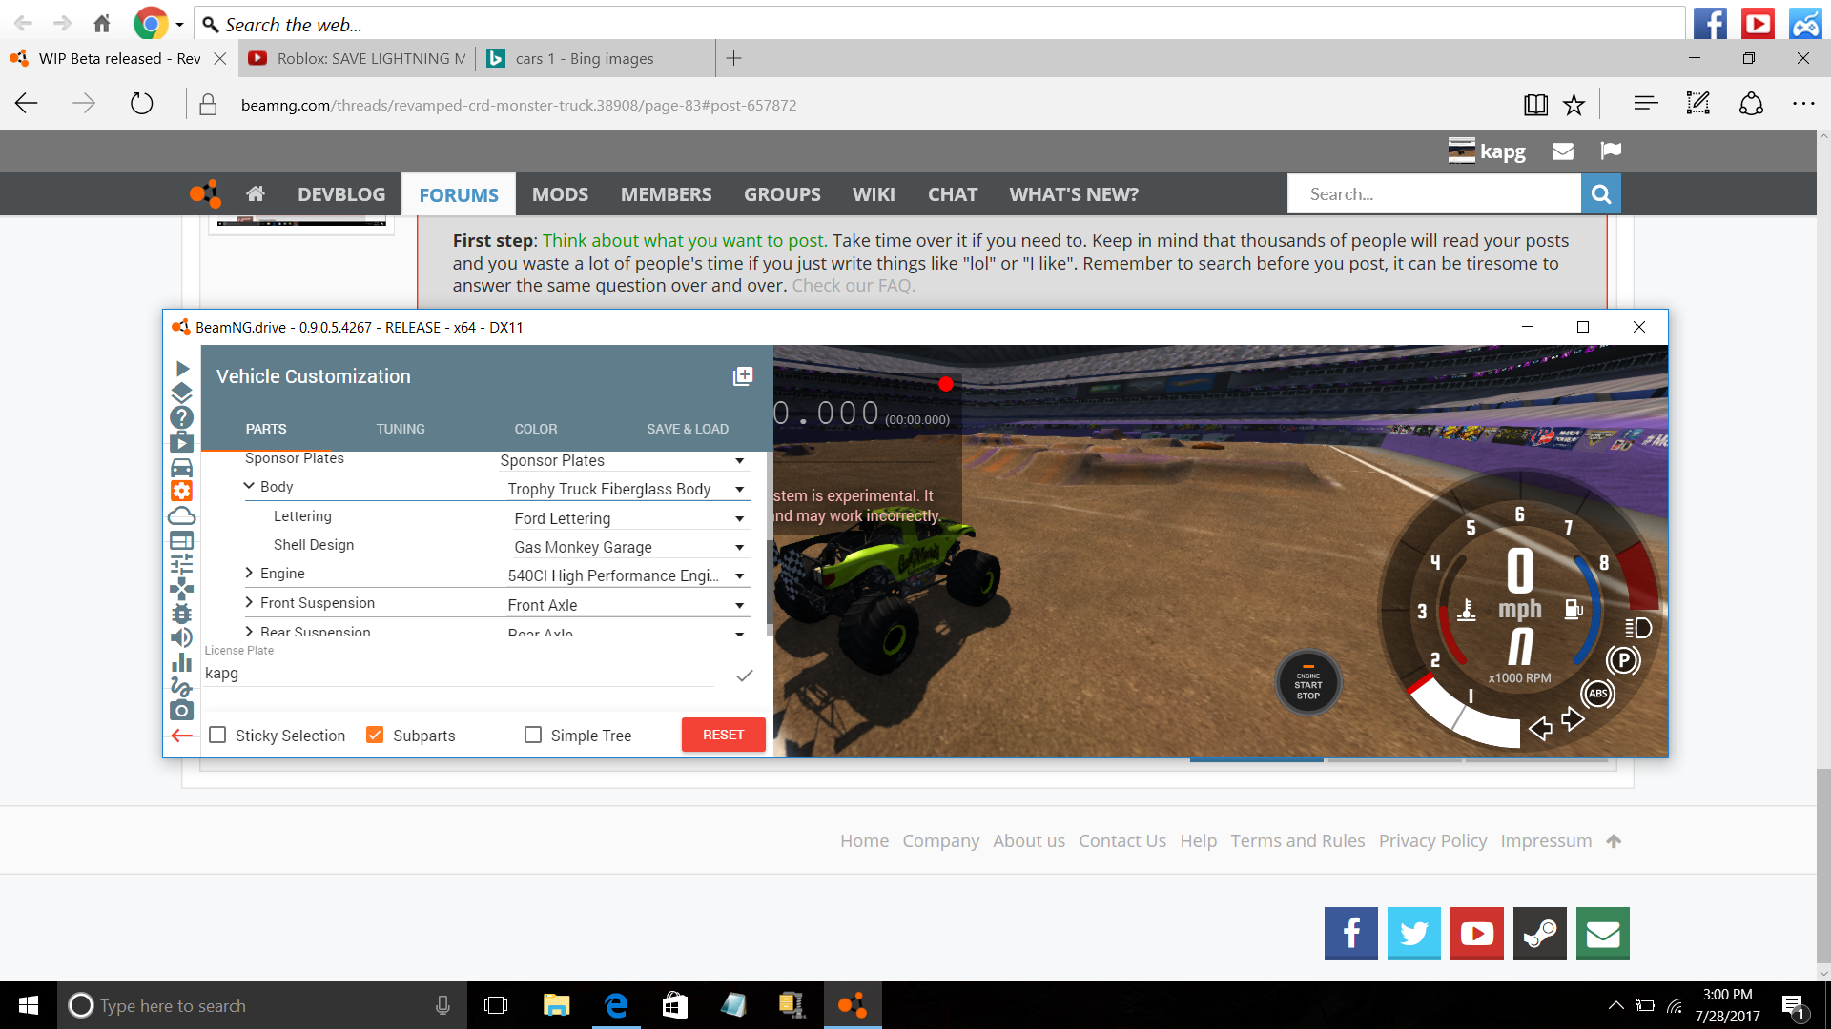Enable the Simple Tree checkbox
Screen dimensions: 1831x1029
pyautogui.click(x=533, y=735)
